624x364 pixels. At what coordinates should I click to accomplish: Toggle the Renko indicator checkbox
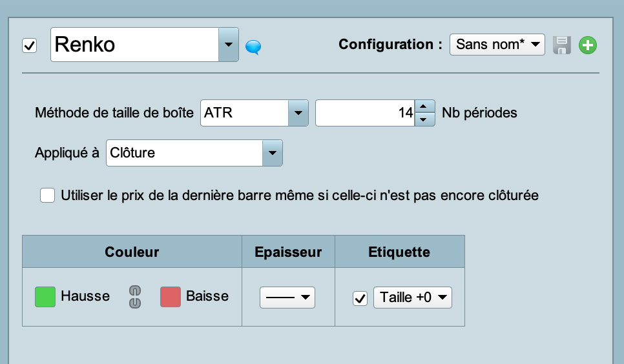pos(30,46)
